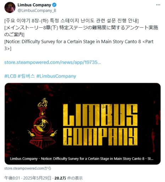Click the card caption about Difficulty Survey
This screenshot has height=182, width=165.
tap(82, 159)
